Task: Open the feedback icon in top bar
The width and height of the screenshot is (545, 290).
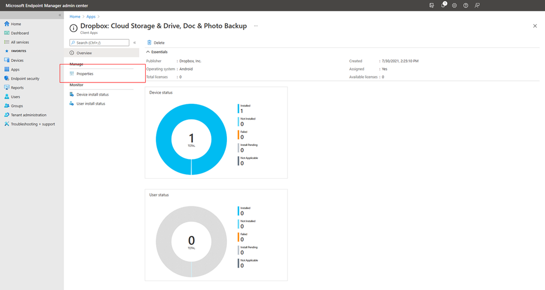Action: [x=477, y=5]
